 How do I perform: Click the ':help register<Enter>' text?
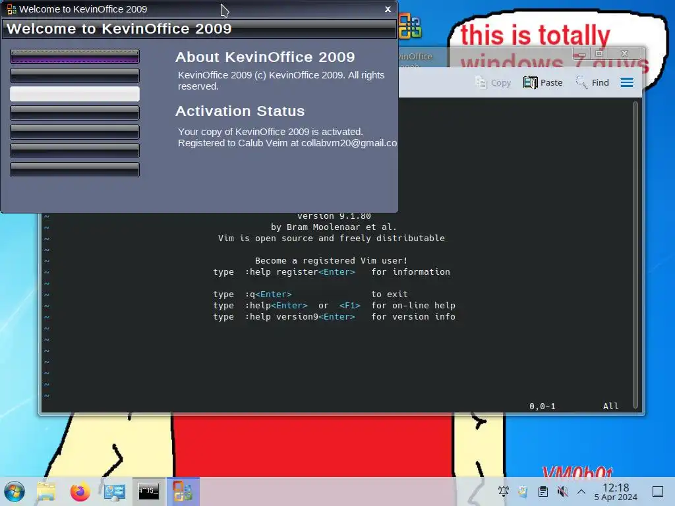click(x=300, y=272)
